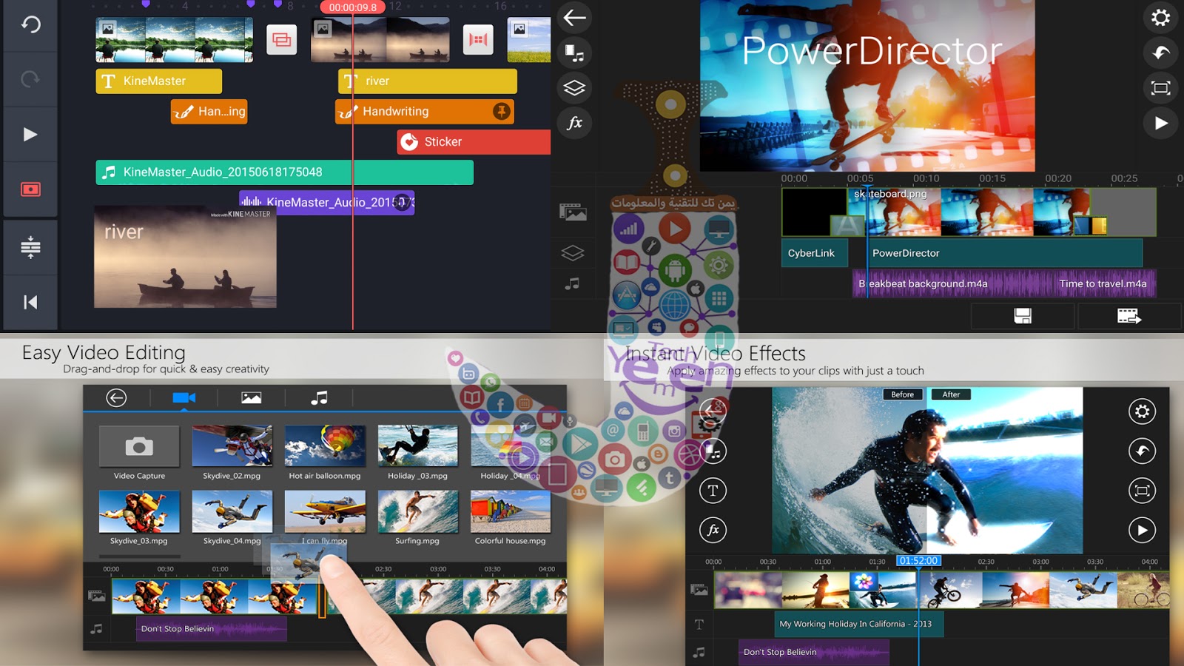The height and width of the screenshot is (666, 1184).
Task: Click PowerDirector undo arrow top right
Action: (x=1160, y=53)
